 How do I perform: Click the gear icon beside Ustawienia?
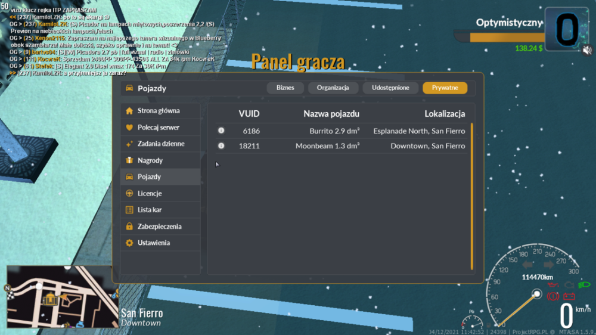(x=129, y=243)
